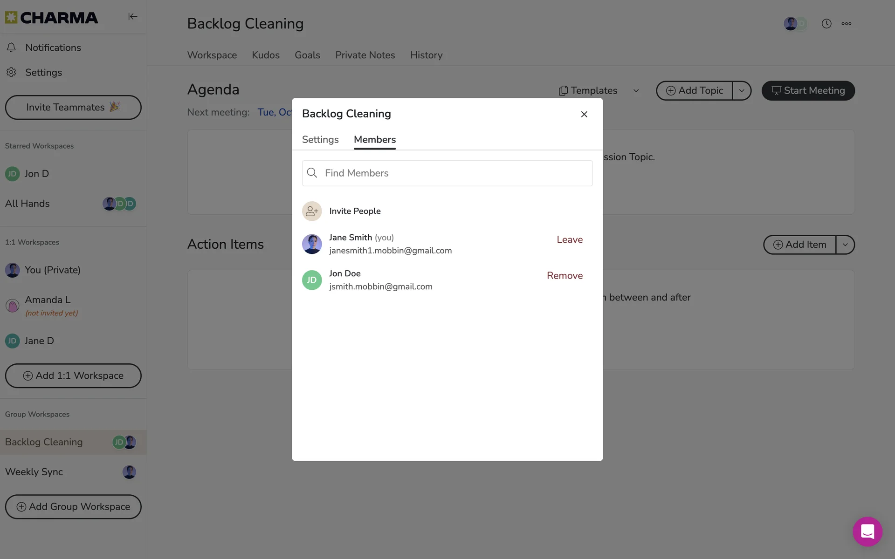This screenshot has height=559, width=895.
Task: Click the Find Members search field
Action: (447, 173)
